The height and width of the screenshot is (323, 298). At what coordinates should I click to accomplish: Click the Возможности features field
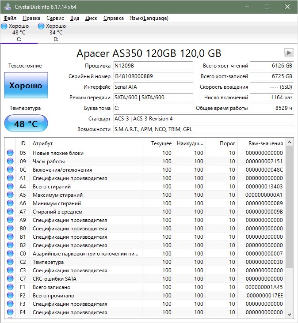[x=203, y=129]
